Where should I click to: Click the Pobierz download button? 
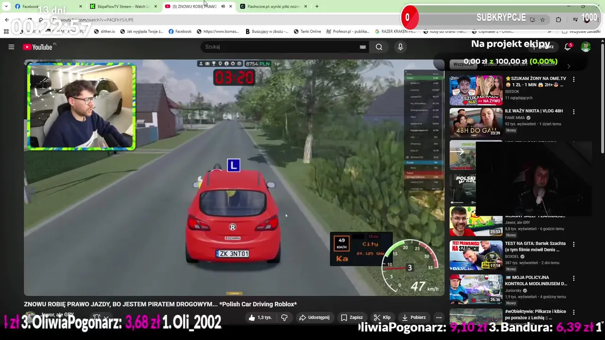pyautogui.click(x=414, y=317)
